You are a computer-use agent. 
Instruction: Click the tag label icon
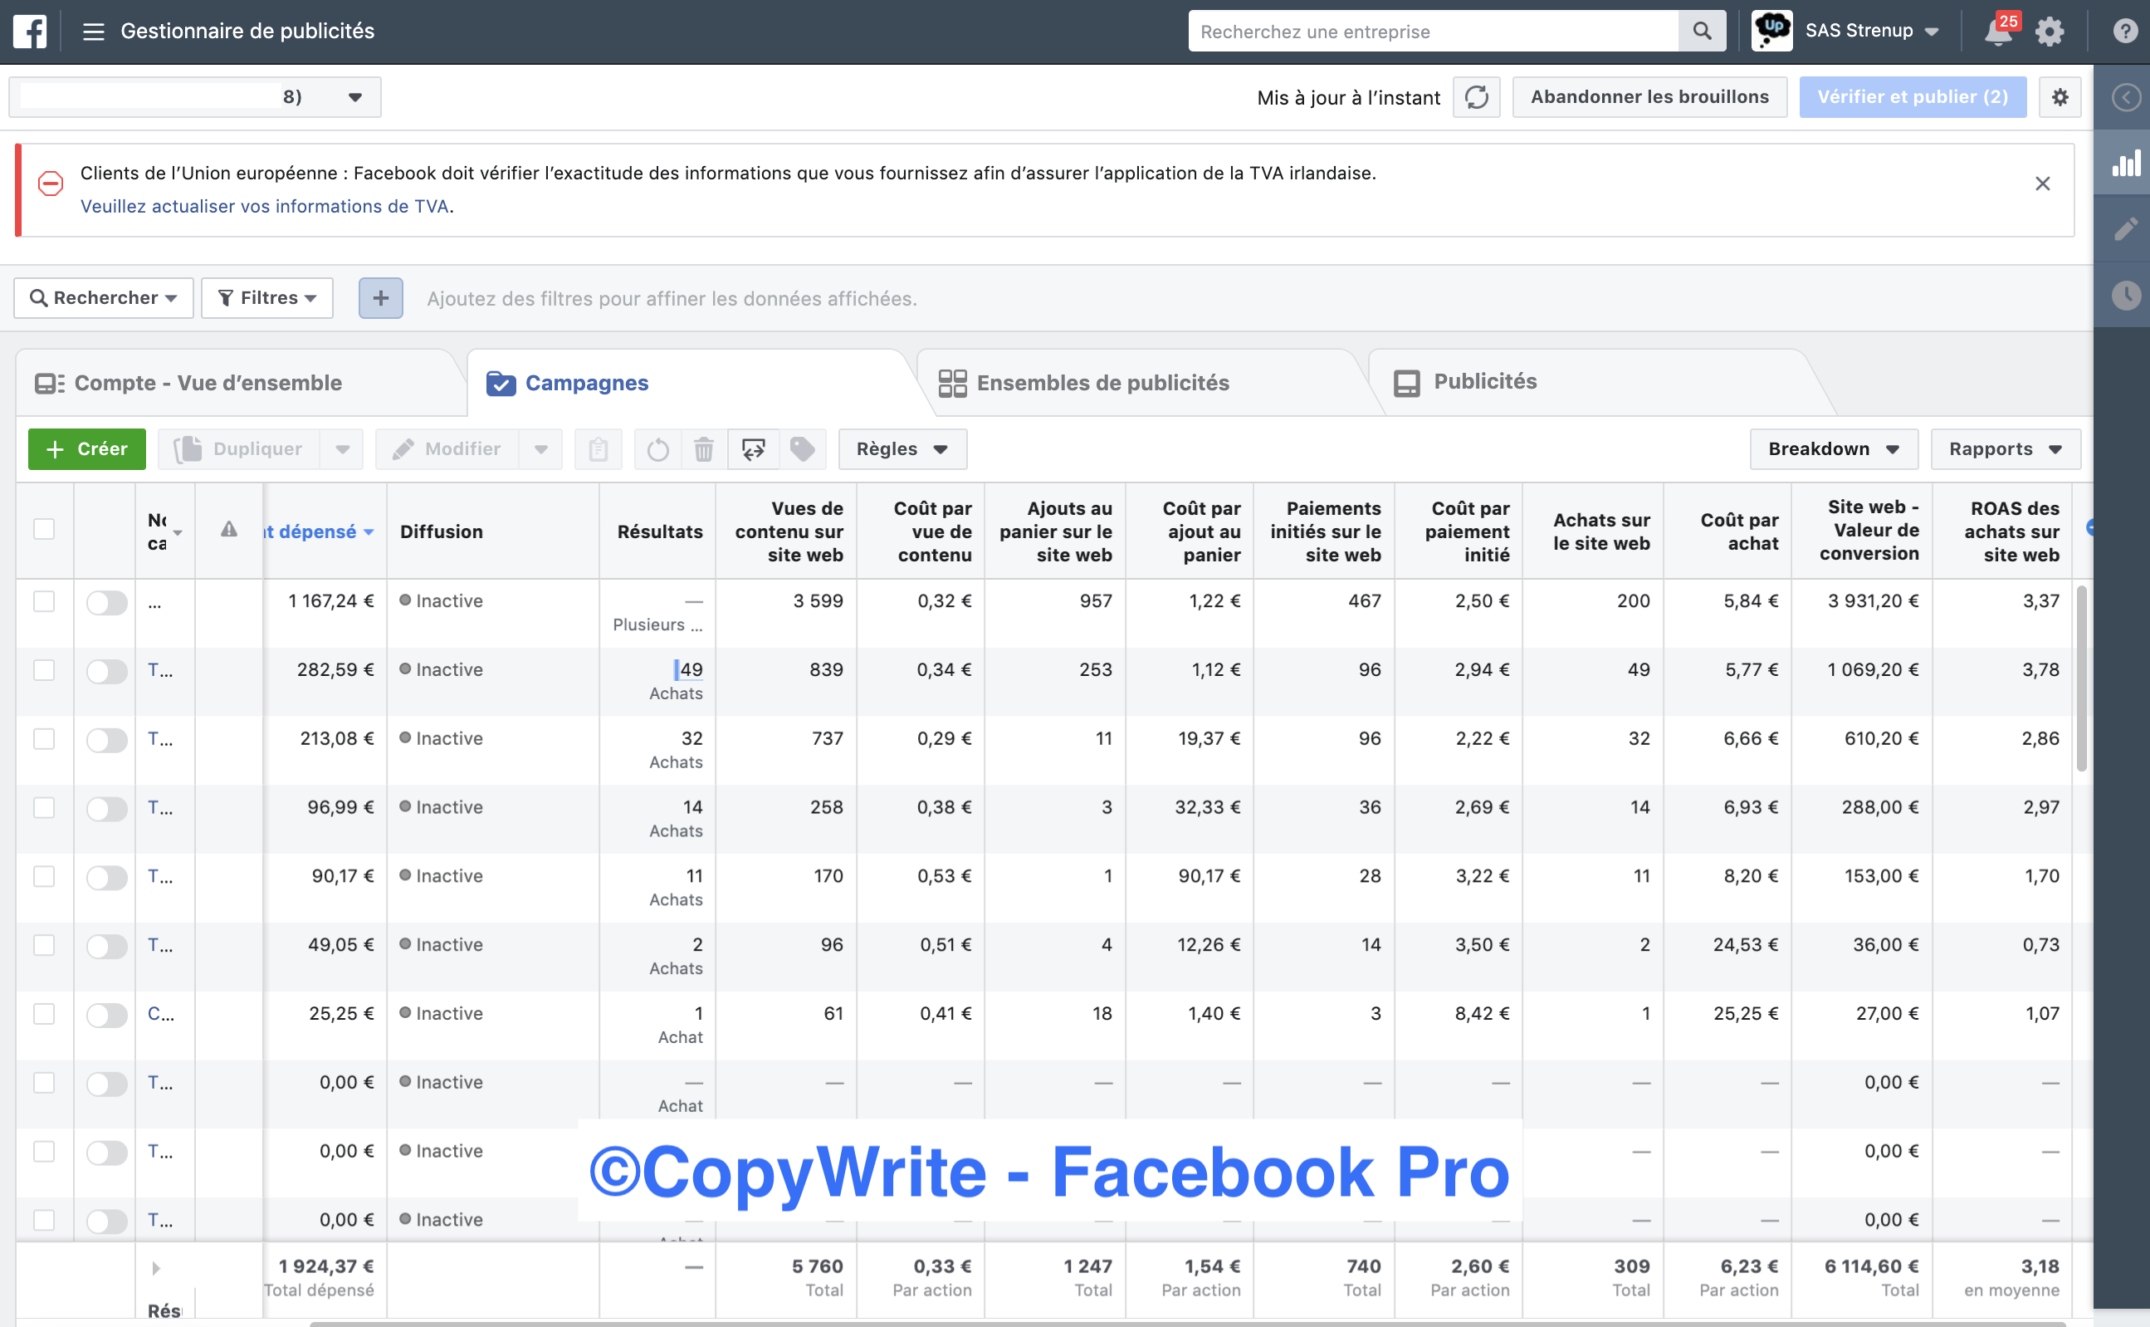[802, 449]
